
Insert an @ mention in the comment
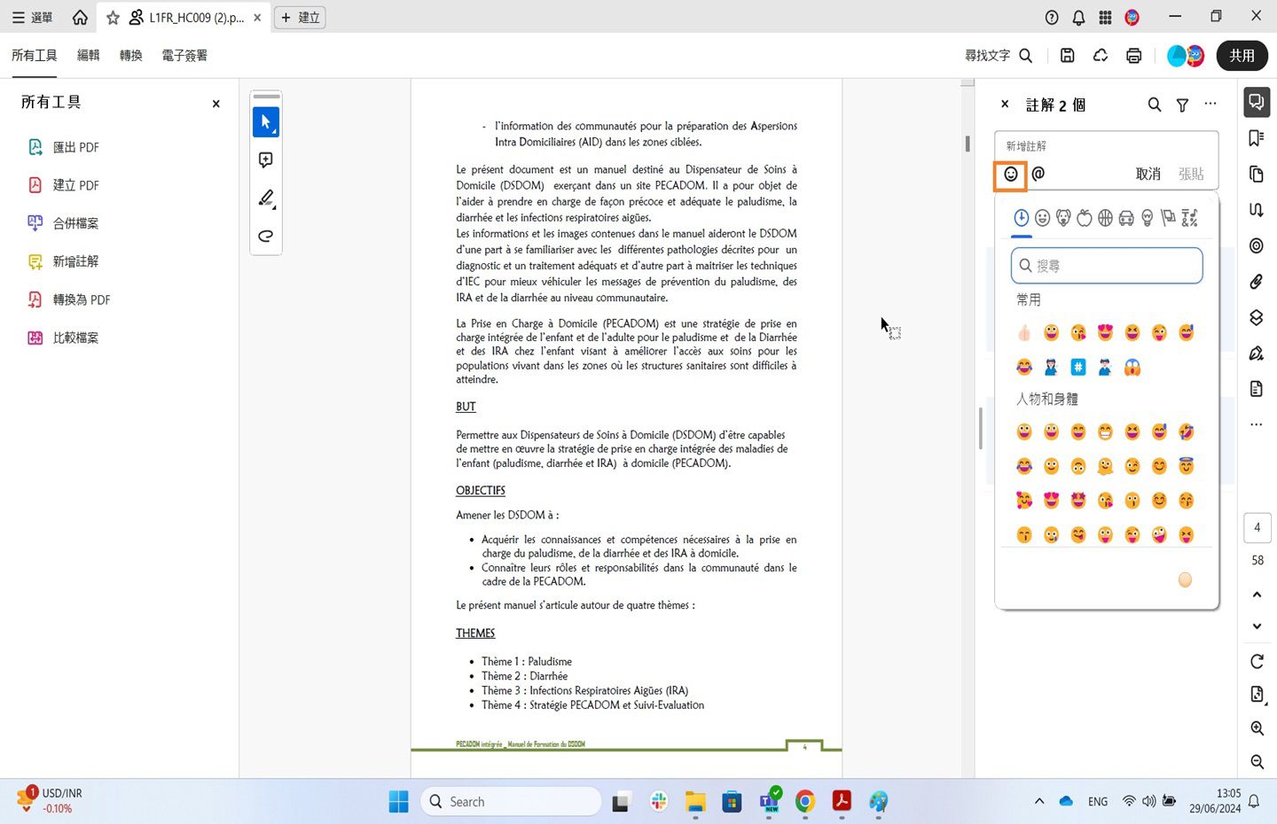(x=1038, y=174)
